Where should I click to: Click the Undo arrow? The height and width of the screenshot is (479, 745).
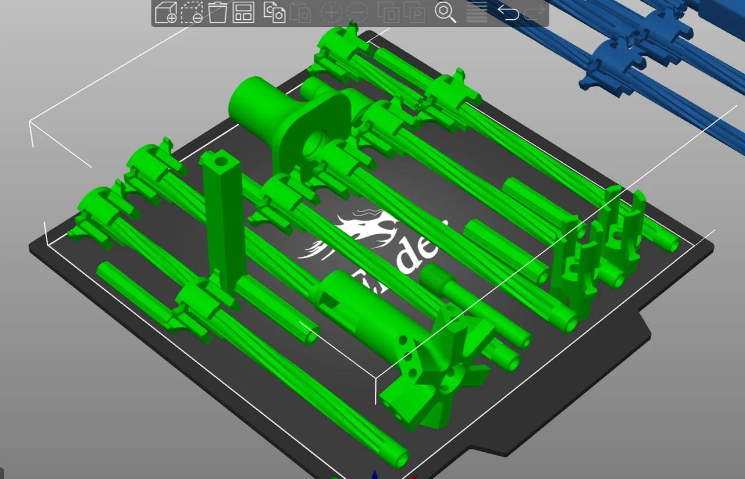click(x=508, y=12)
